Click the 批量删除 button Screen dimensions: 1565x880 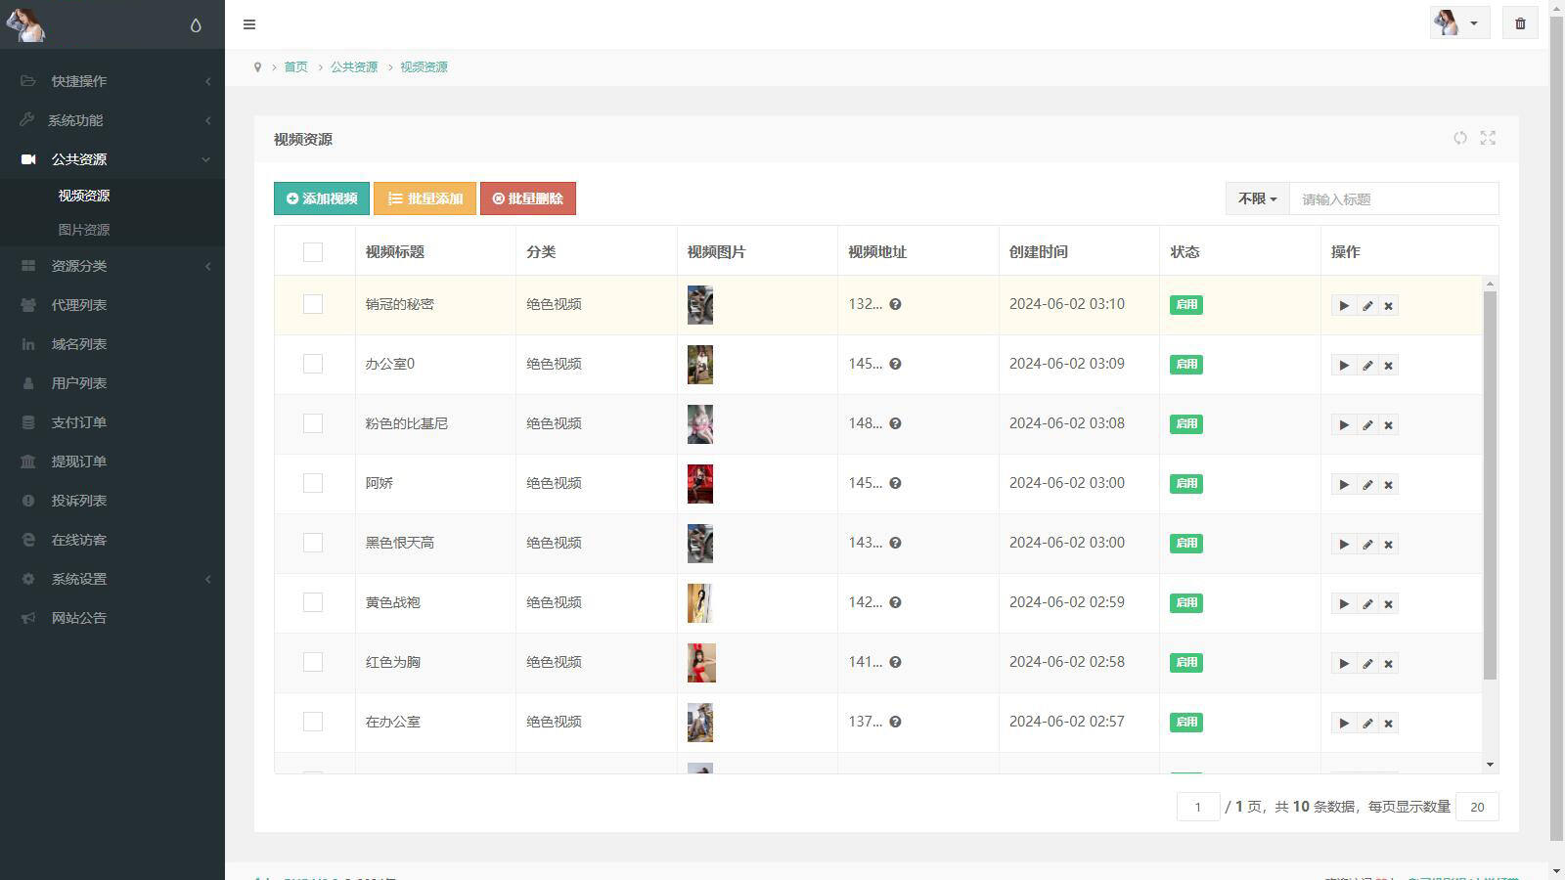tap(528, 198)
